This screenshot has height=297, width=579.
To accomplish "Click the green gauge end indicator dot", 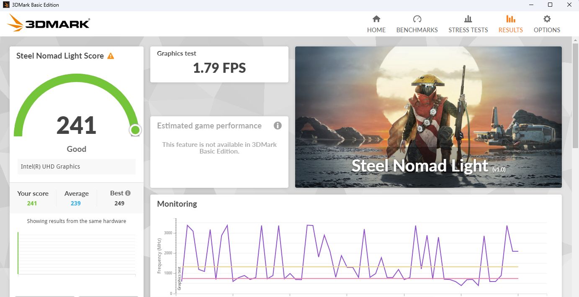I will click(135, 130).
